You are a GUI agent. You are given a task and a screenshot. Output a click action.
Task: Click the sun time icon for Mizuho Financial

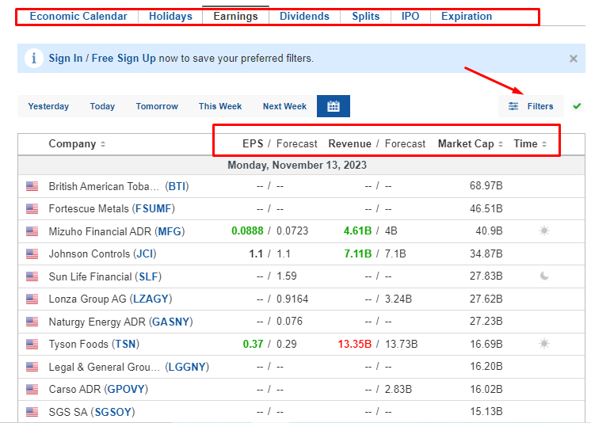tap(544, 231)
